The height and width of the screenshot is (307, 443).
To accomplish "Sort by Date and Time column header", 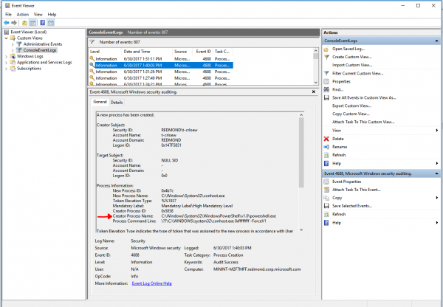I will tap(147, 52).
